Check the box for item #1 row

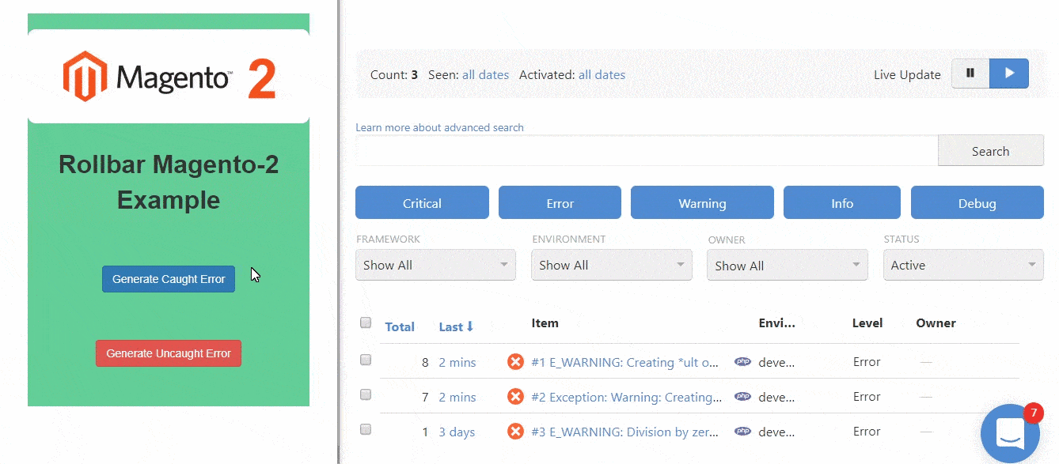[366, 360]
